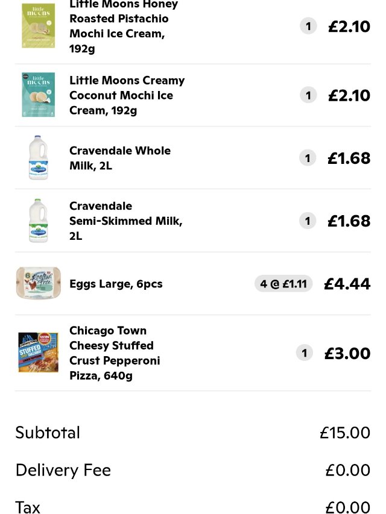Open the Creamy Coconut Mochi product image

coord(38,95)
